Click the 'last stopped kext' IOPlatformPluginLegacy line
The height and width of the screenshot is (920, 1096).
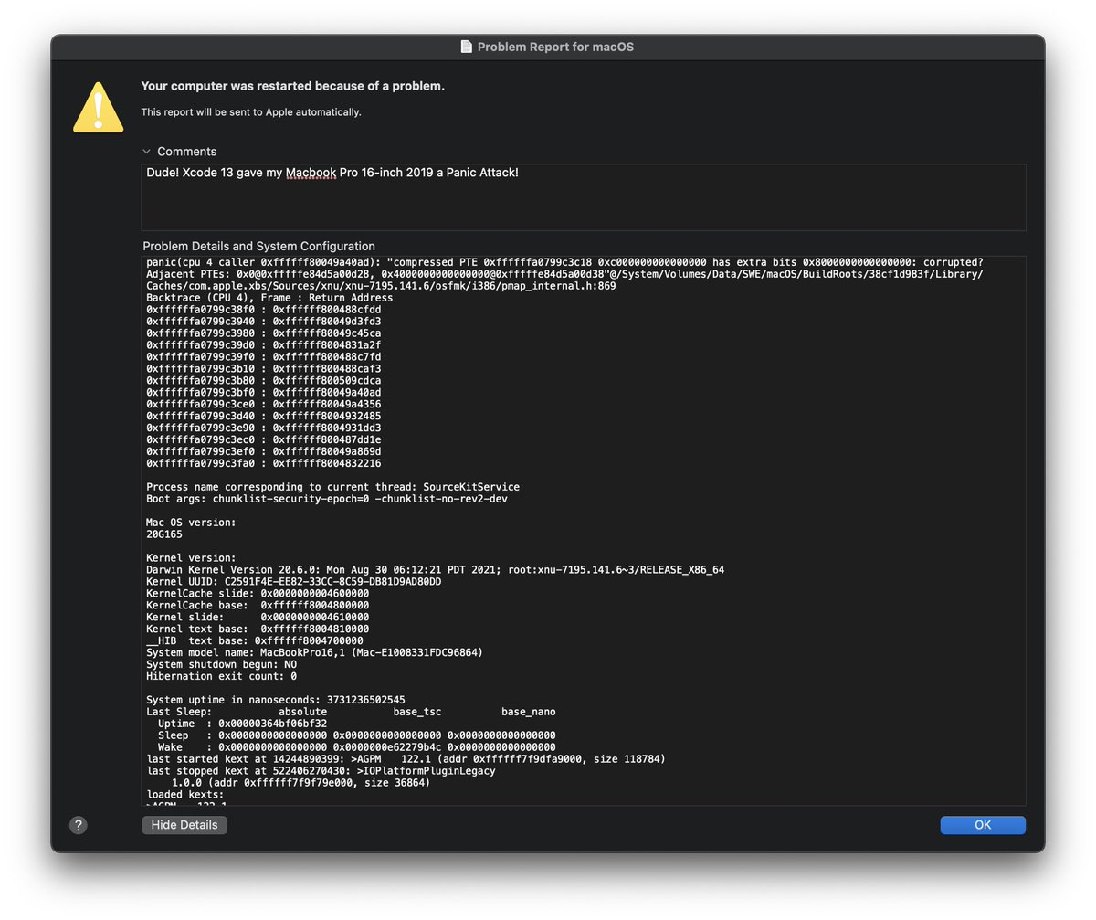click(321, 772)
